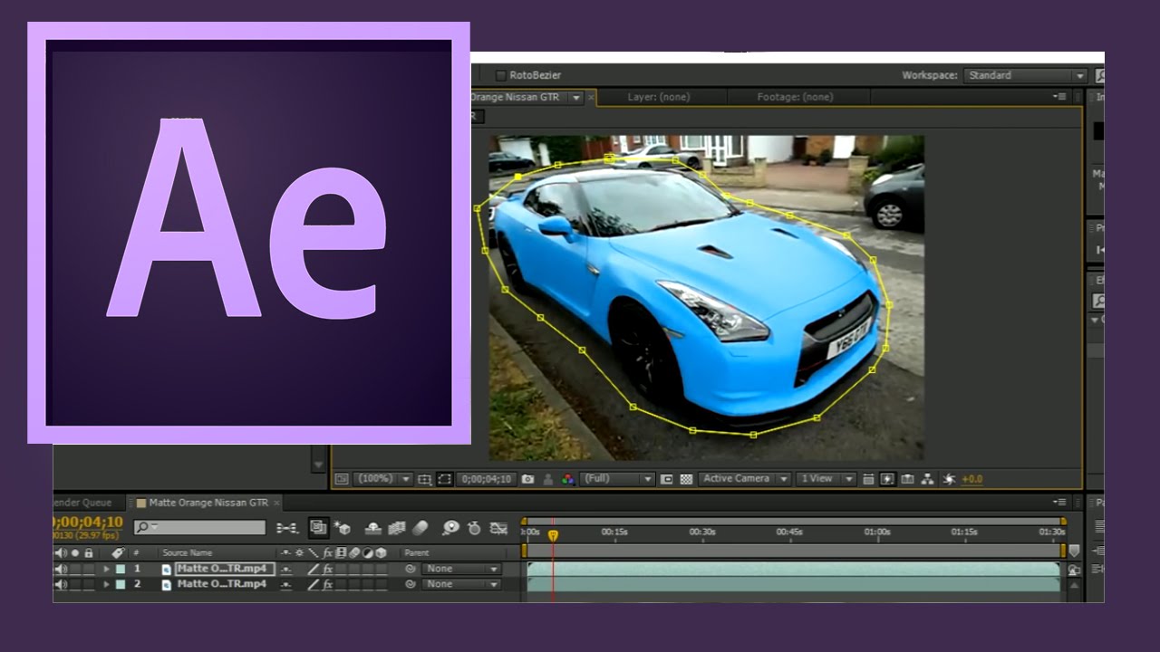Screen dimensions: 1160x652
Task: Click always preview this view icon
Action: point(342,479)
